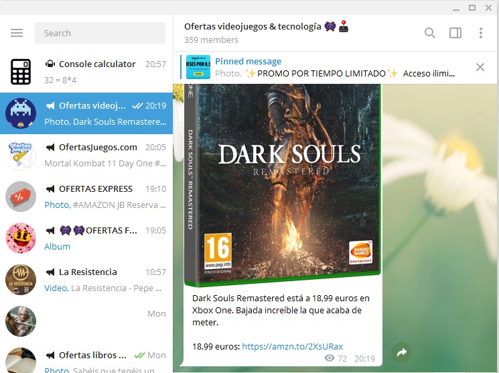Click the Console calculator avatar icon

pos(21,72)
